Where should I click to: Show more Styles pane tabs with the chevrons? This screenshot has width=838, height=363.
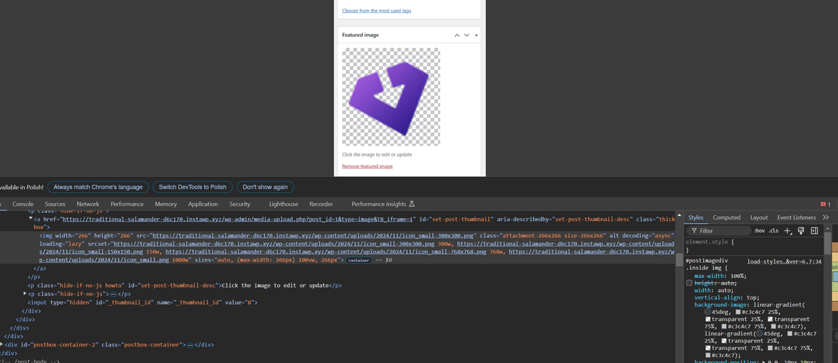click(826, 218)
